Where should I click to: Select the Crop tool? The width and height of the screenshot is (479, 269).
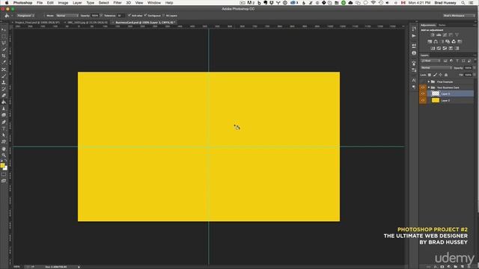click(x=4, y=56)
